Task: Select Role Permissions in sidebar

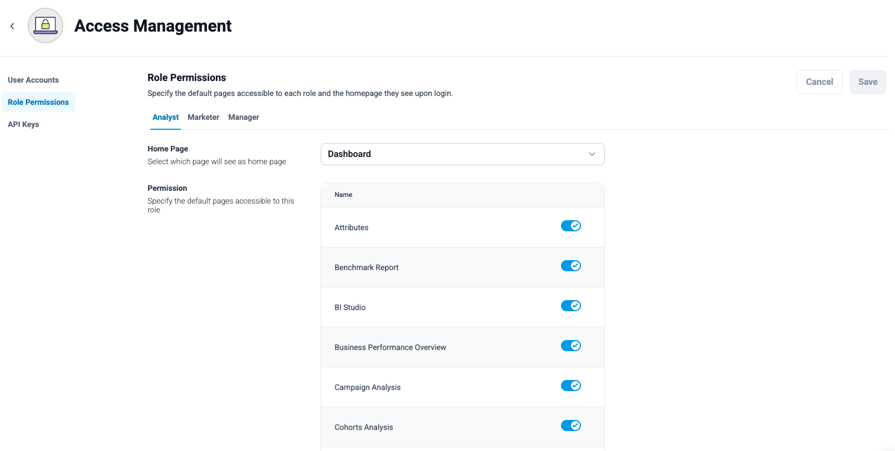Action: coord(38,102)
